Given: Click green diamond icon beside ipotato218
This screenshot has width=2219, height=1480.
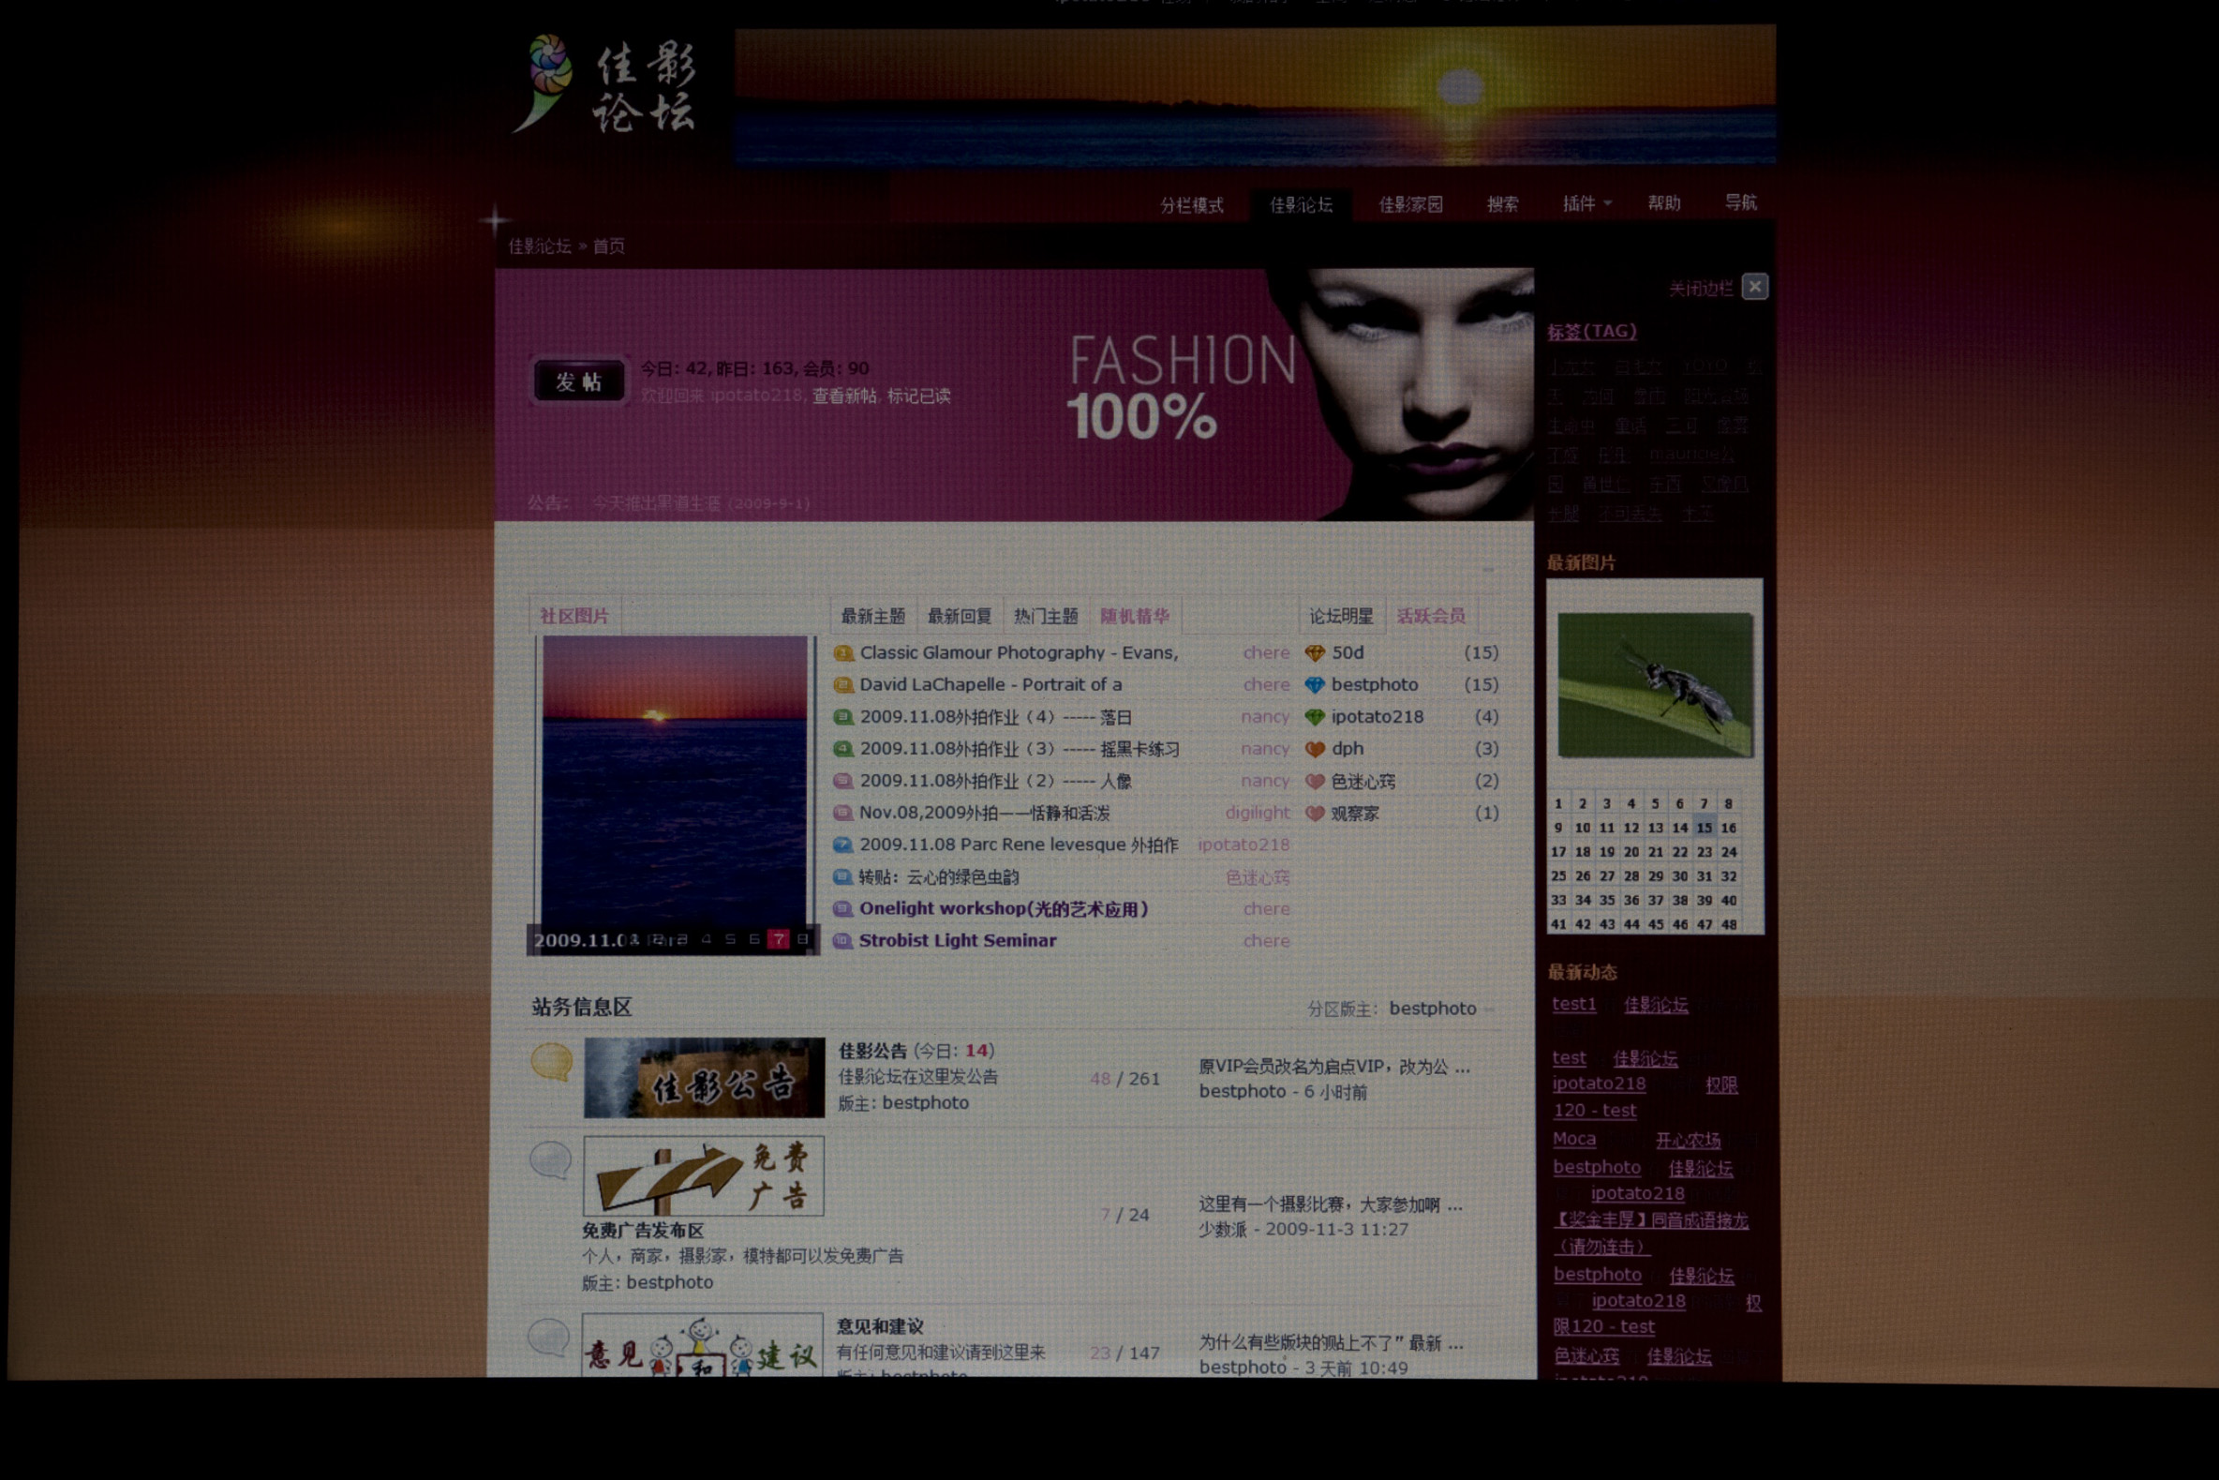Looking at the screenshot, I should pyautogui.click(x=1314, y=717).
